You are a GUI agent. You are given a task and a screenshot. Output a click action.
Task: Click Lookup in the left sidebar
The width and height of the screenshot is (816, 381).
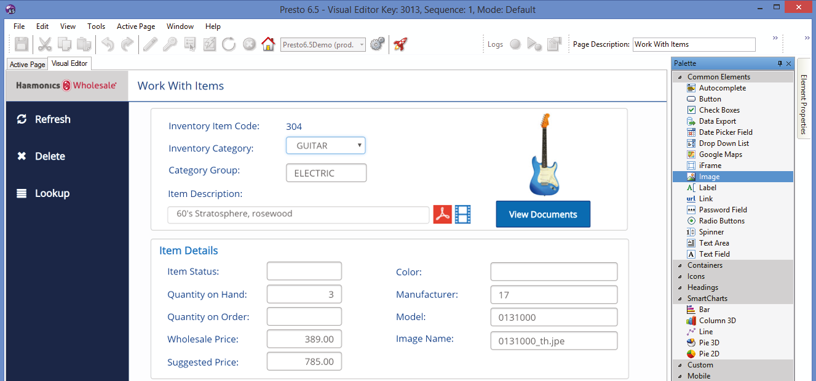[x=43, y=193]
